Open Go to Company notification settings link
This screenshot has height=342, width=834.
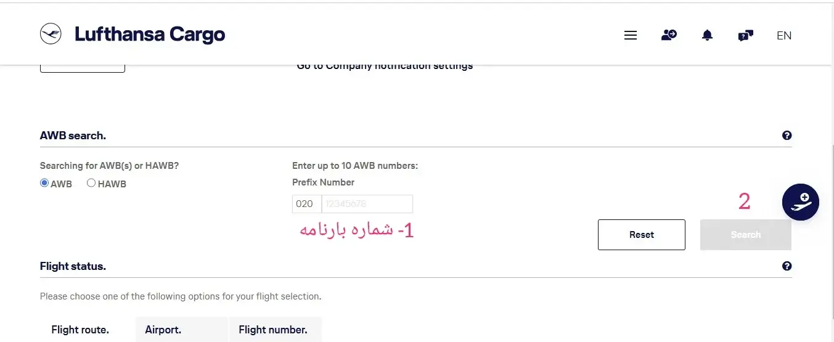tap(385, 66)
